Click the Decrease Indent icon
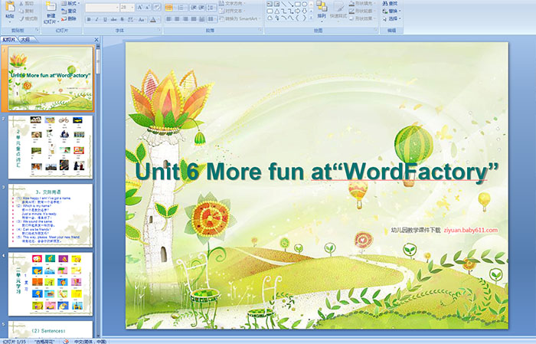Screen dimensions: 536x344 pyautogui.click(x=193, y=7)
